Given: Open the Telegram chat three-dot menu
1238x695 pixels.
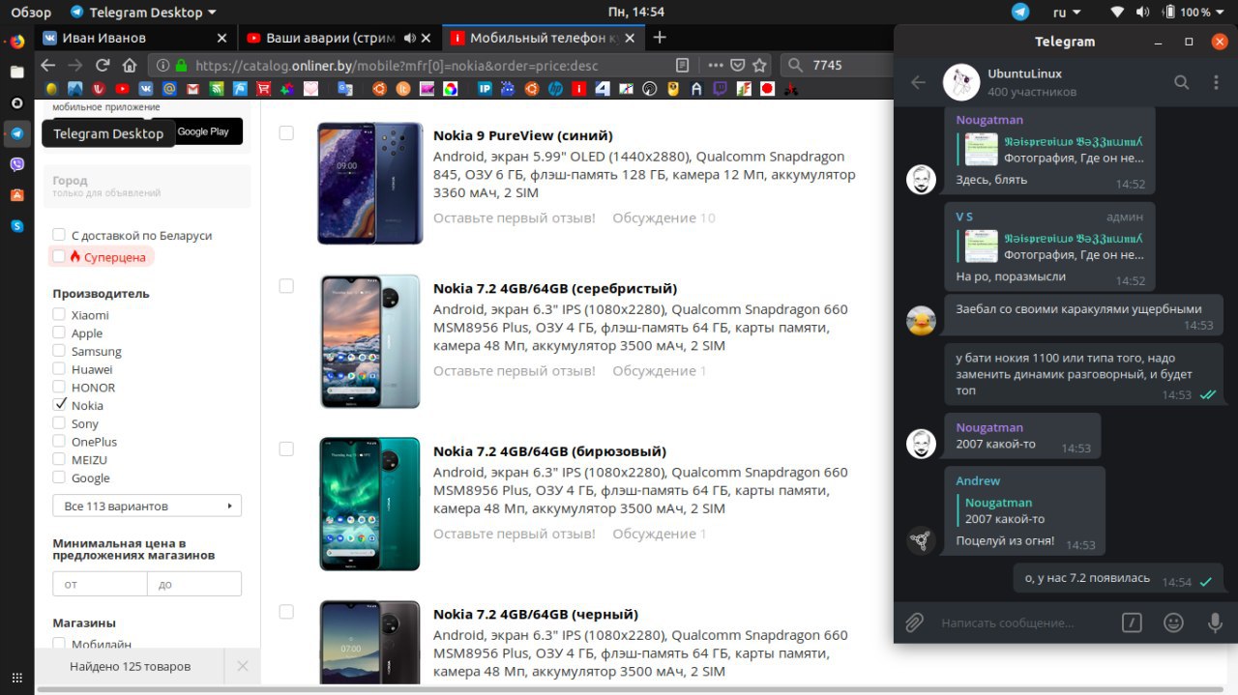Looking at the screenshot, I should (x=1216, y=82).
